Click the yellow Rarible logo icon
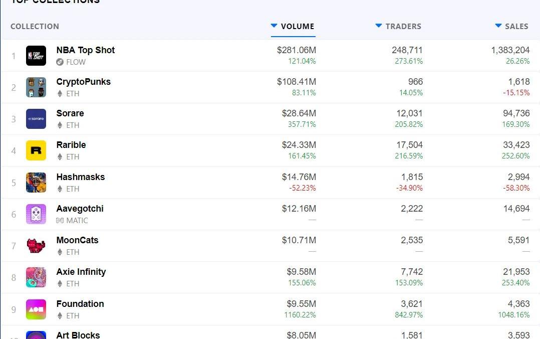Image resolution: width=540 pixels, height=339 pixels. click(36, 150)
